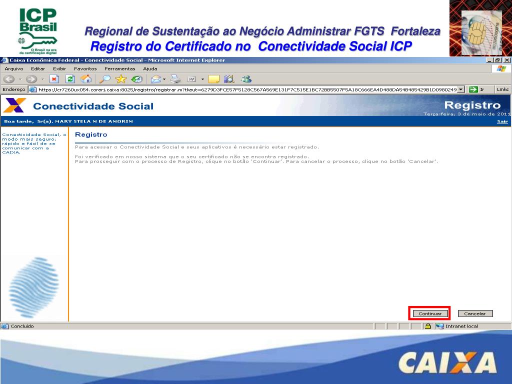Open the Exibir menu
The height and width of the screenshot is (384, 512).
[x=59, y=68]
